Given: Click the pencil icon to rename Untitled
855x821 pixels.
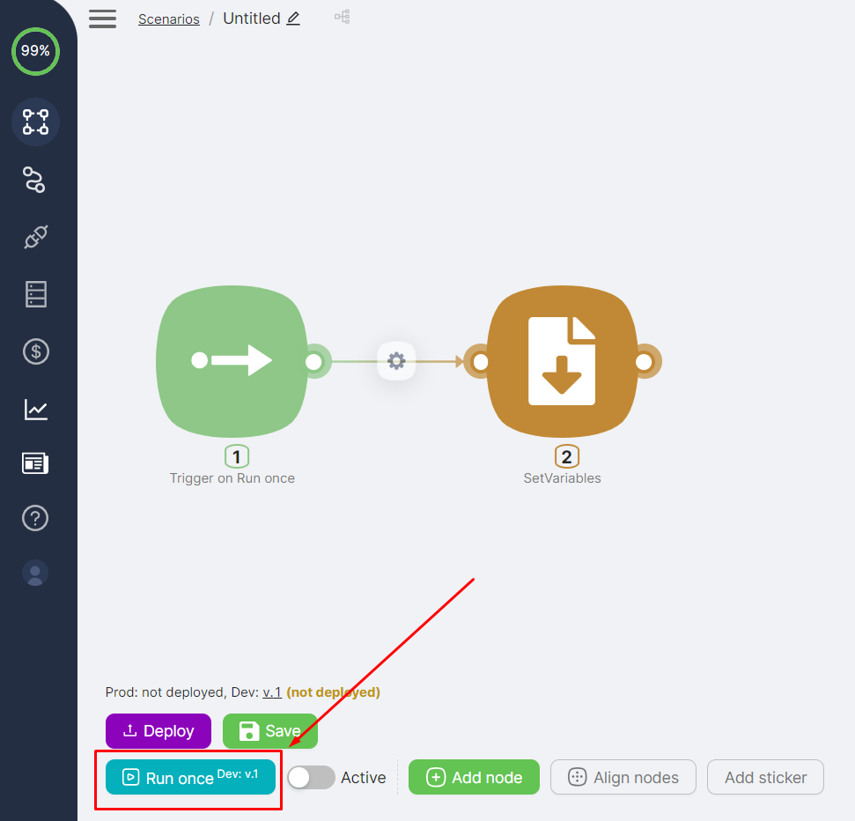Looking at the screenshot, I should click(x=293, y=18).
